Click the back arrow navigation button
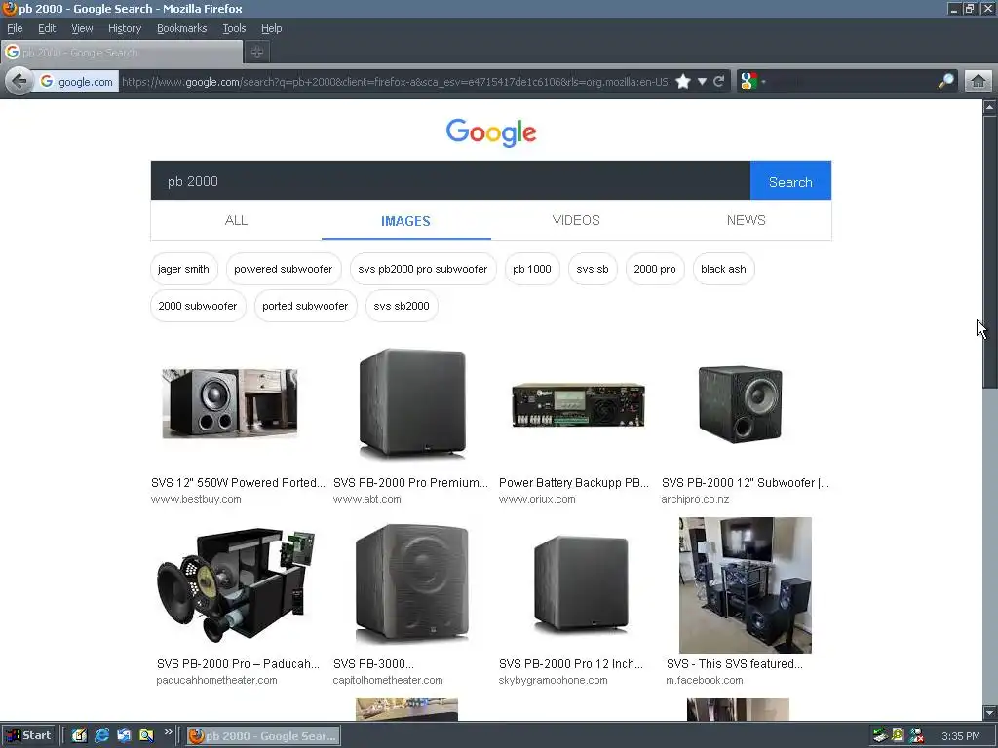This screenshot has width=998, height=748. tap(19, 82)
